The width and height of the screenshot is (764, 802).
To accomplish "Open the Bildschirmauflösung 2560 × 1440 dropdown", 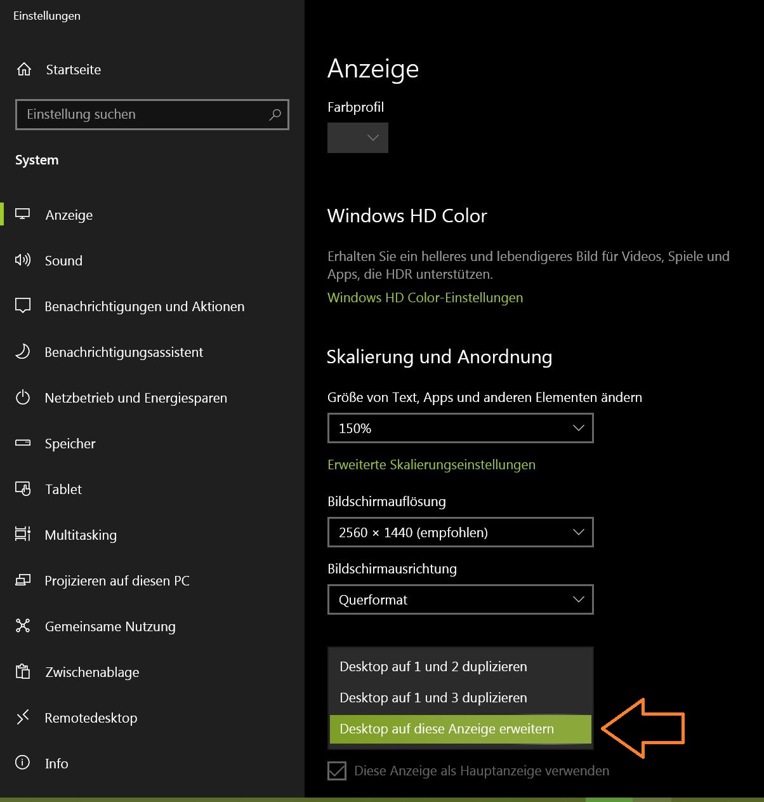I will (461, 532).
